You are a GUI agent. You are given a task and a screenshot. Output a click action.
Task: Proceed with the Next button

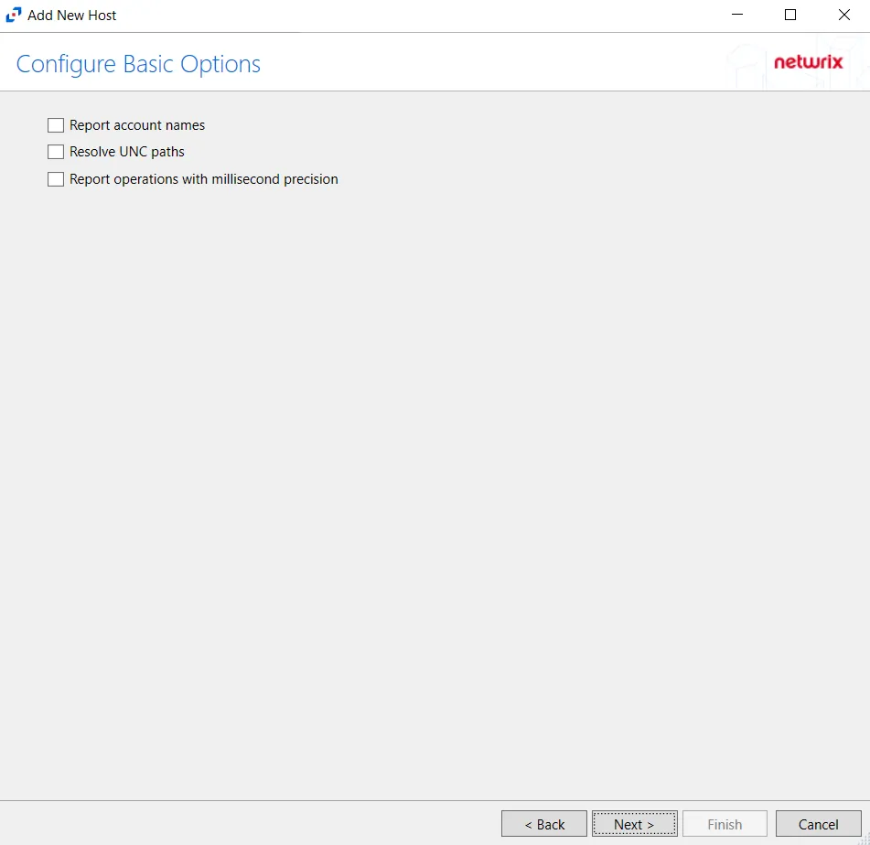tap(634, 824)
